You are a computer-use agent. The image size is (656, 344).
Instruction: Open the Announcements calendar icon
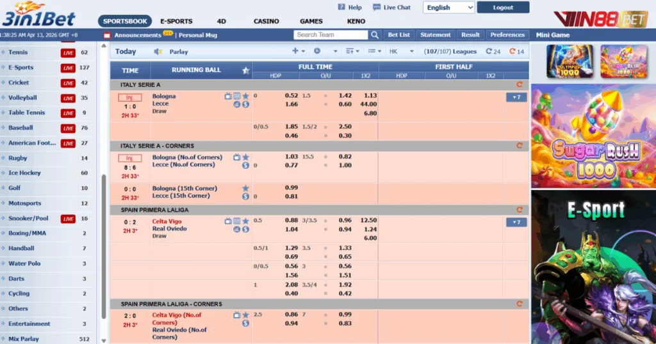pyautogui.click(x=107, y=35)
